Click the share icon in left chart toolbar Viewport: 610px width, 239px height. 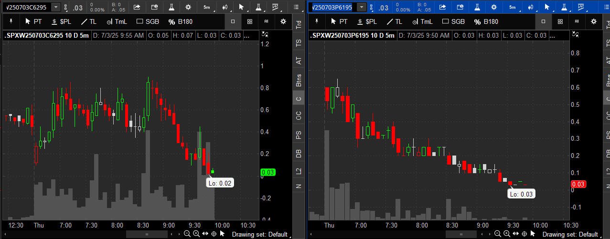(137, 7)
